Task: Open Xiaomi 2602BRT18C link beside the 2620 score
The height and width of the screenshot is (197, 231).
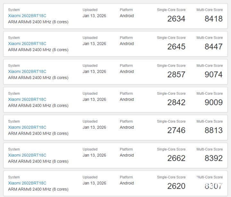Action: 27,183
